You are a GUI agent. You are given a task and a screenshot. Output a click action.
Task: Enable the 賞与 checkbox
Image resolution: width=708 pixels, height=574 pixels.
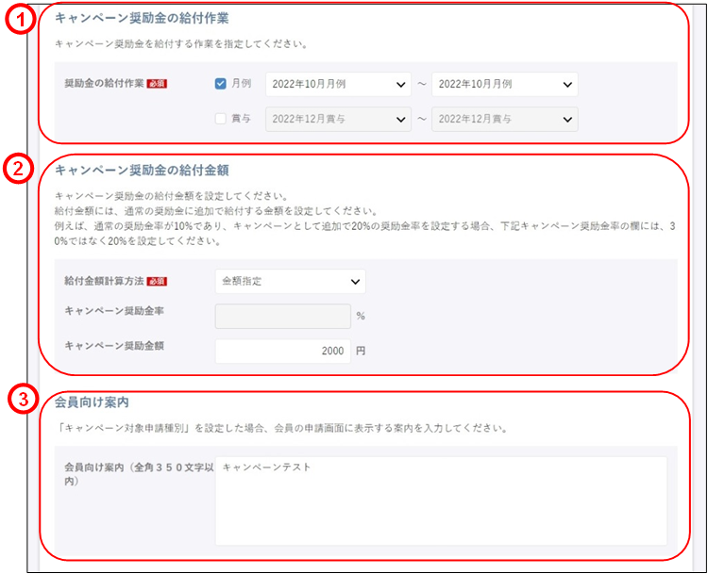click(221, 119)
